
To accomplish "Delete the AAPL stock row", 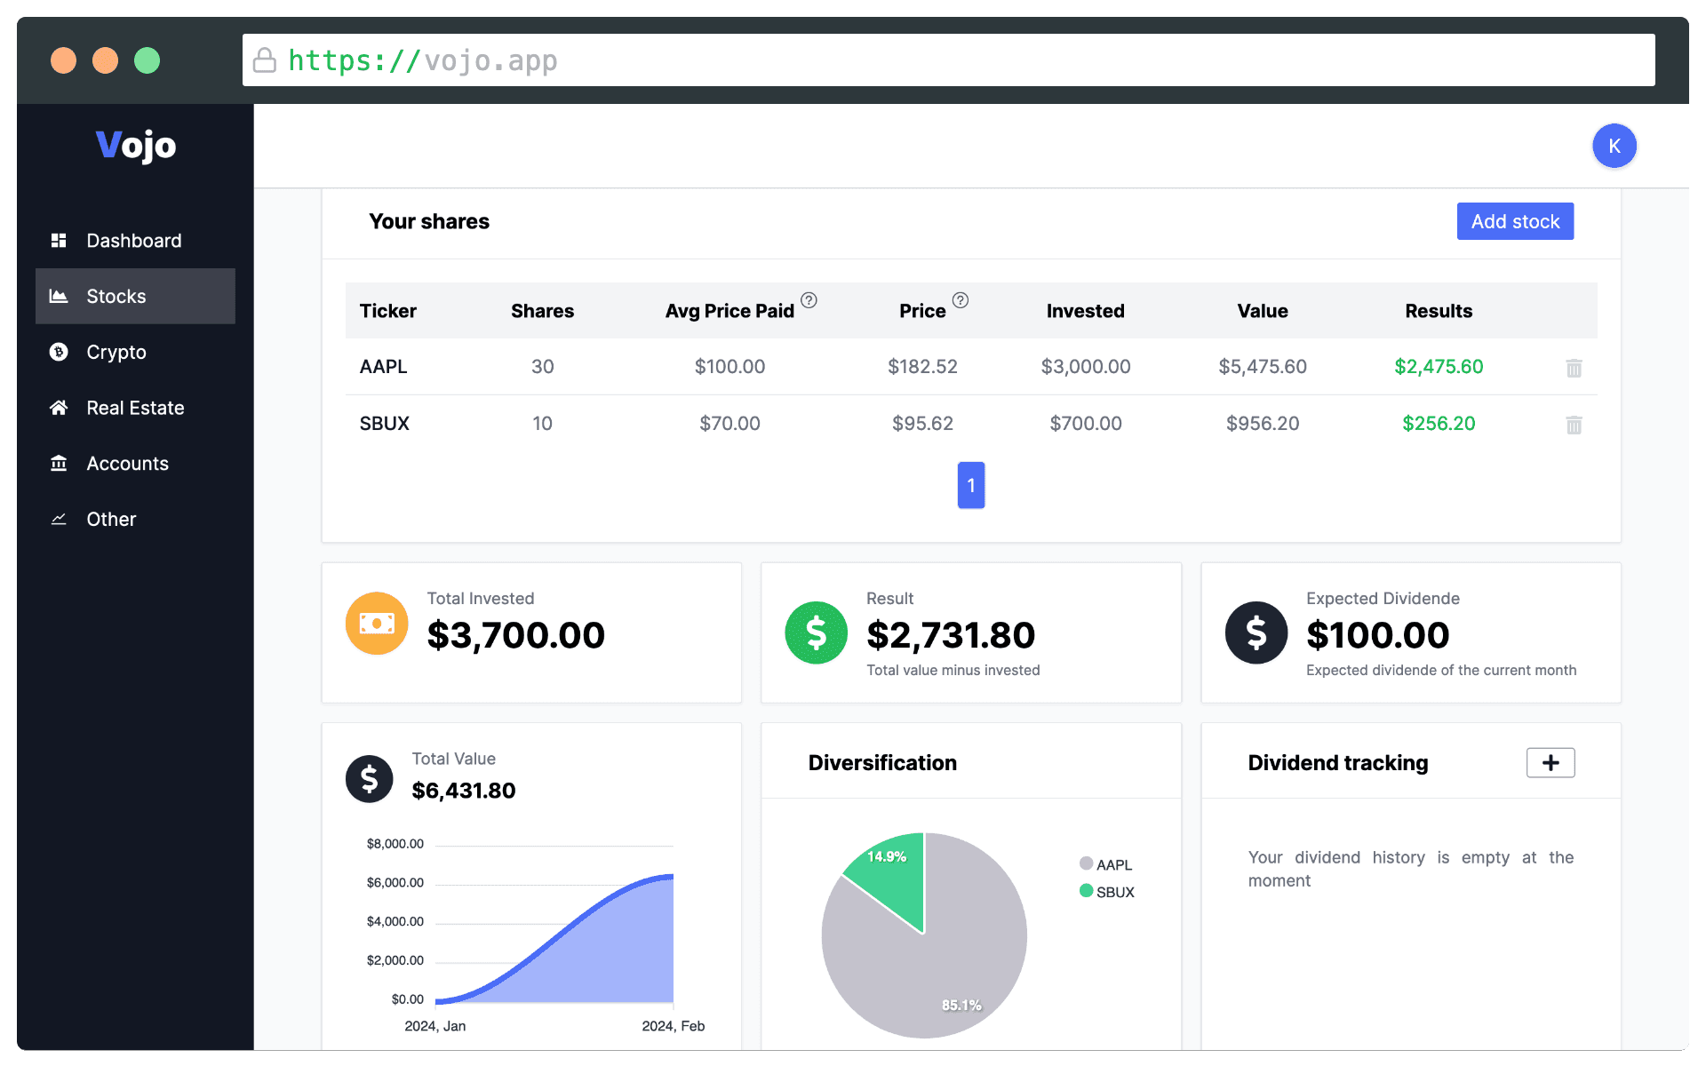I will click(1573, 368).
